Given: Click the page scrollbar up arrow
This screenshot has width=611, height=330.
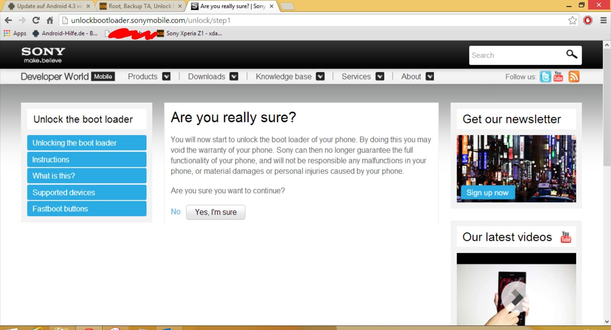Looking at the screenshot, I should click(607, 45).
